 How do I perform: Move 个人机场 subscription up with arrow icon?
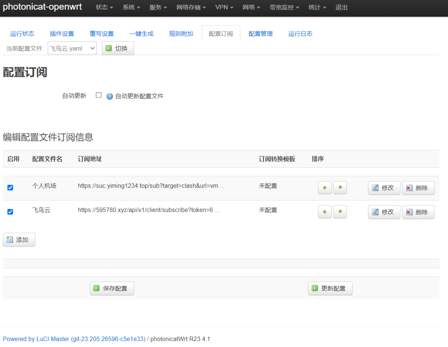click(x=324, y=188)
